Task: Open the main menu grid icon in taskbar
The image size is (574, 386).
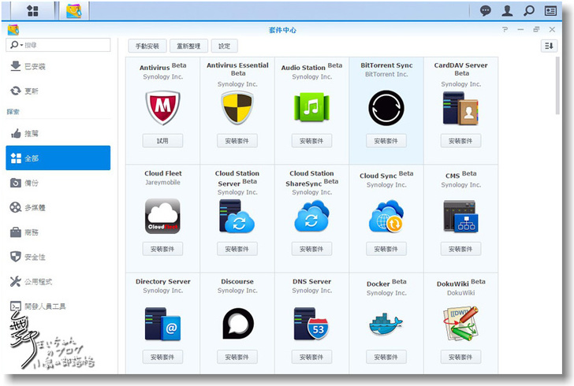Action: click(x=32, y=11)
